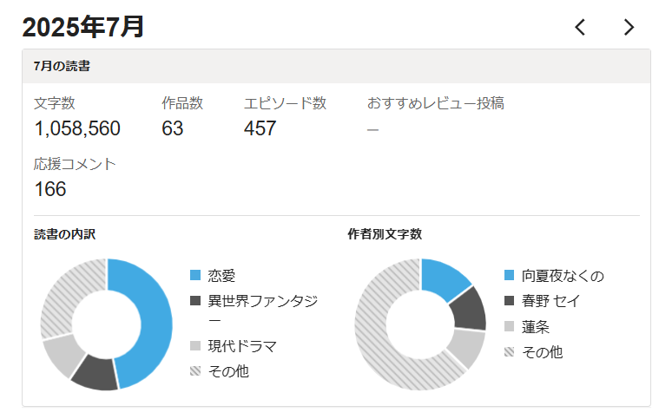
Task: Click the 文字数 value 1,058,560
Action: (77, 129)
